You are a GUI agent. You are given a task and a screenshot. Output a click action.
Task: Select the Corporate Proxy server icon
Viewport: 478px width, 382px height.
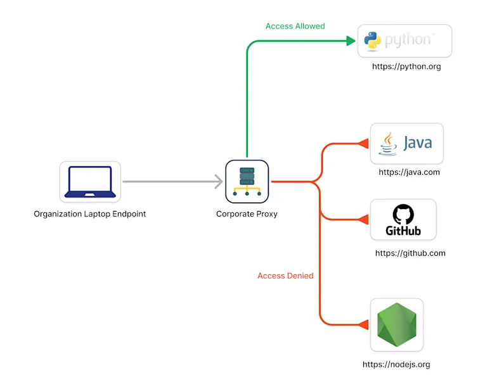247,182
